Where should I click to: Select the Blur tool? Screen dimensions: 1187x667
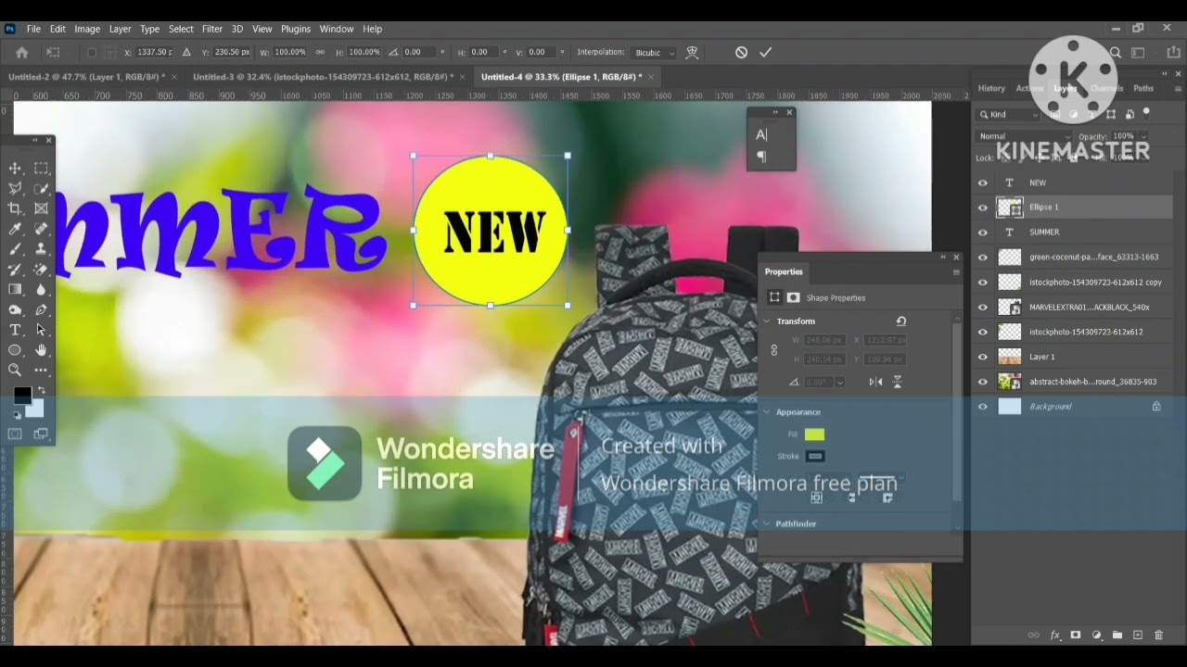tap(42, 289)
